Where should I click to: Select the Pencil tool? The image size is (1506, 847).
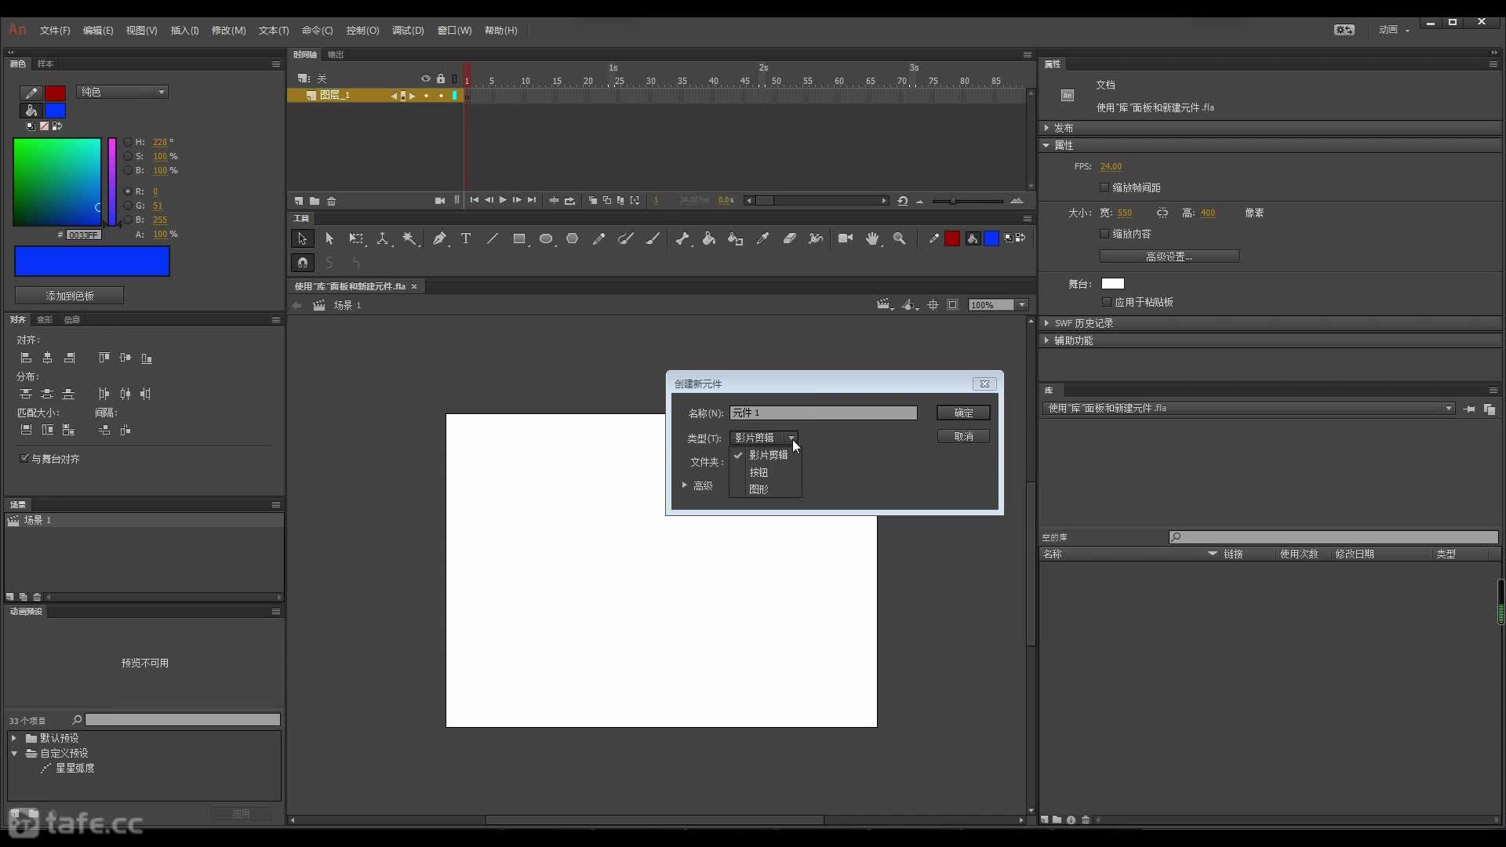599,238
